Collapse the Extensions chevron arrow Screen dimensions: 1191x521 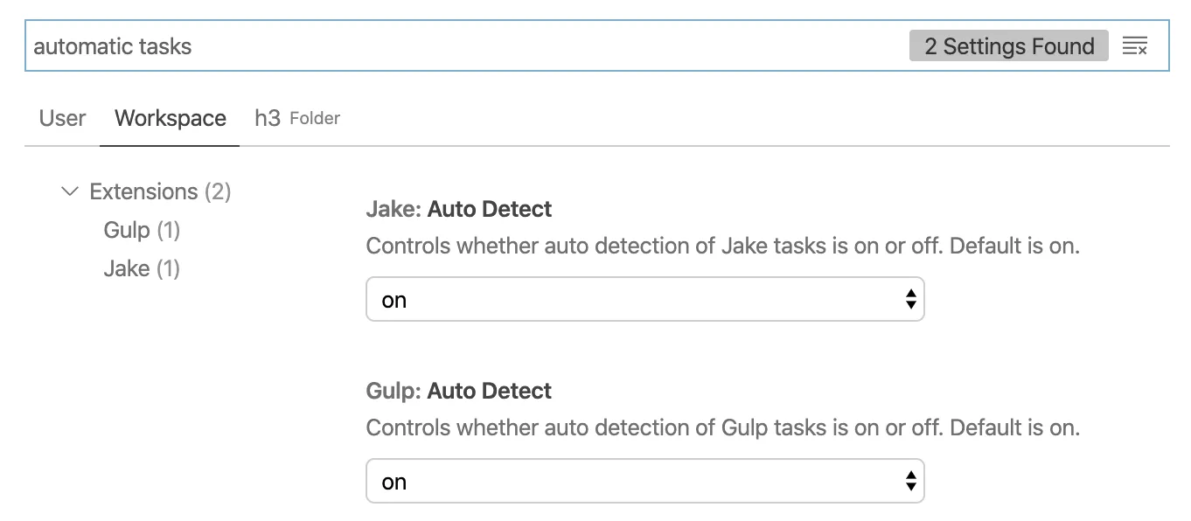[x=70, y=191]
